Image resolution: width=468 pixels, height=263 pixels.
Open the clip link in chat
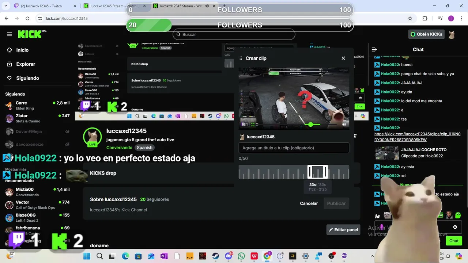tap(417, 137)
